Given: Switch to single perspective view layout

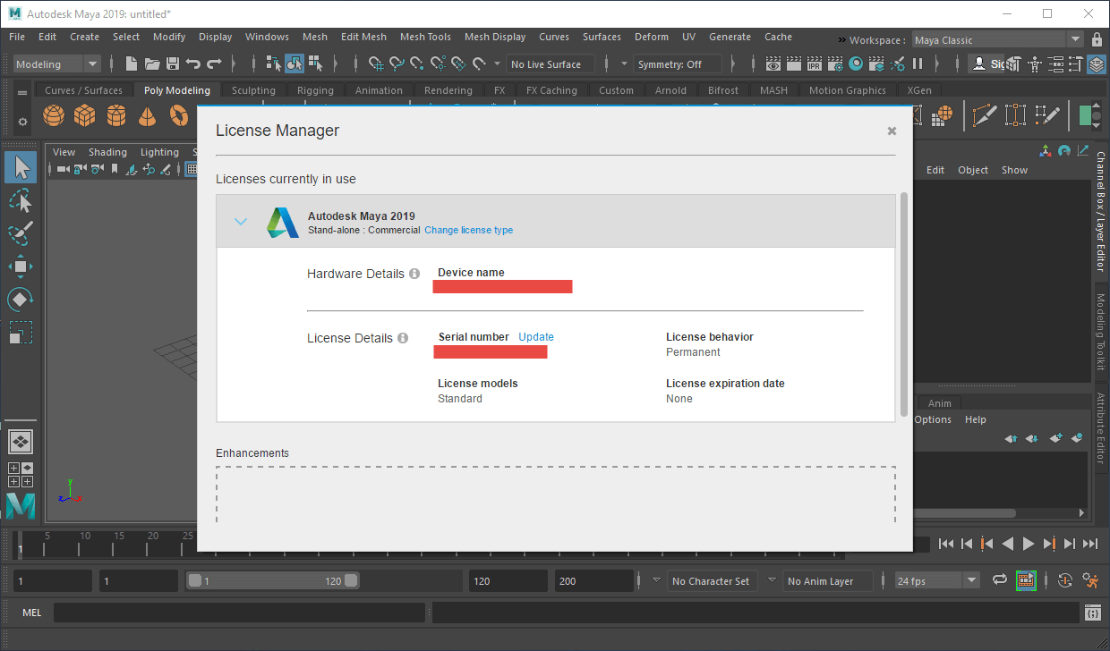Looking at the screenshot, I should (21, 442).
